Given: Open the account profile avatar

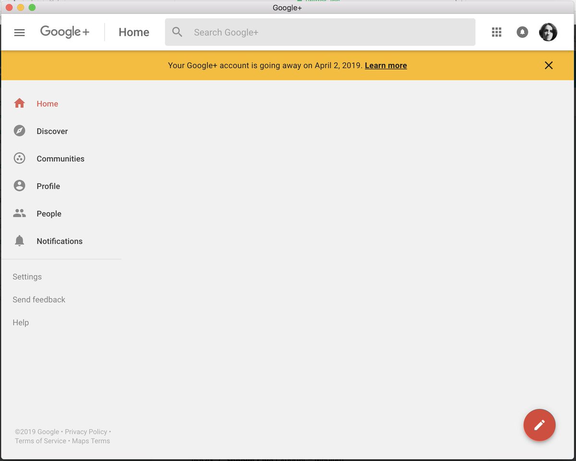Looking at the screenshot, I should tap(548, 32).
